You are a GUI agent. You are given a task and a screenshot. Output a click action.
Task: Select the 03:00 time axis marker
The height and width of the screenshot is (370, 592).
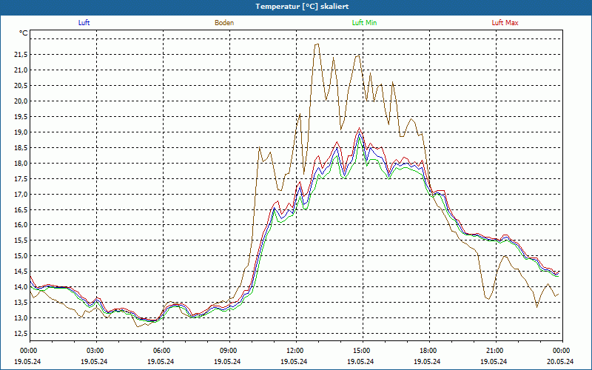(95, 351)
